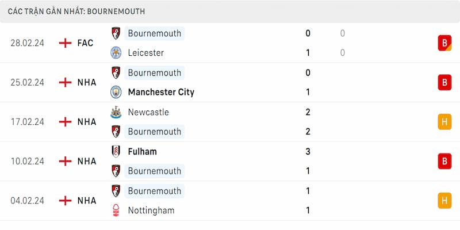
Task: Open the Newcastle team link
Action: tap(148, 112)
